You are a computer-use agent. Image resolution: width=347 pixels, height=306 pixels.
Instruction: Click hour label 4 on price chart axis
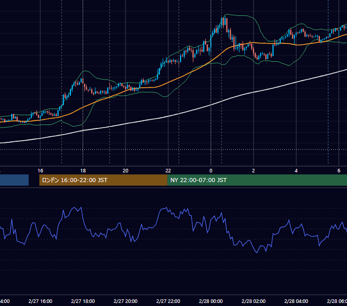tap(296, 171)
